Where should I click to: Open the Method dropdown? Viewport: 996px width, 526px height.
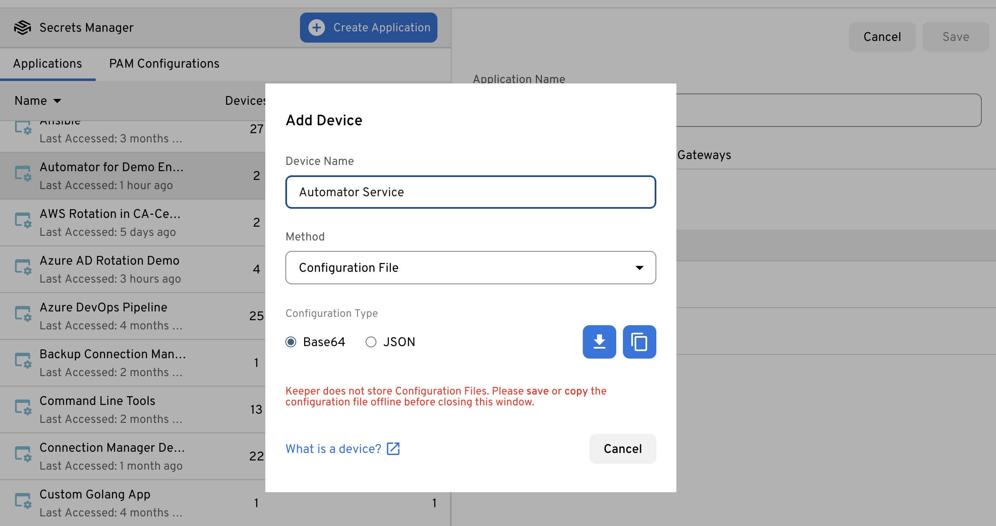(x=470, y=268)
